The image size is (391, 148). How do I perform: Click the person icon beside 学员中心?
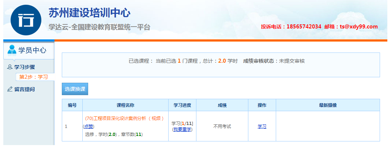[x=12, y=50]
